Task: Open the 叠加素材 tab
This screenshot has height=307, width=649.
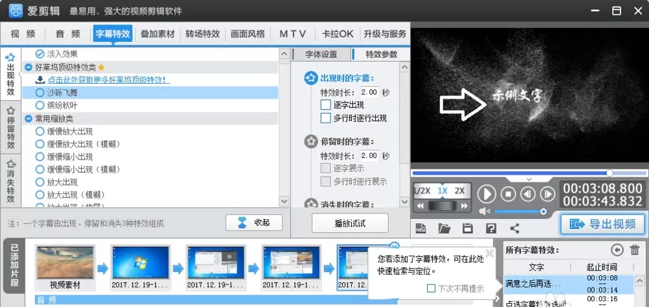Action: tap(158, 34)
